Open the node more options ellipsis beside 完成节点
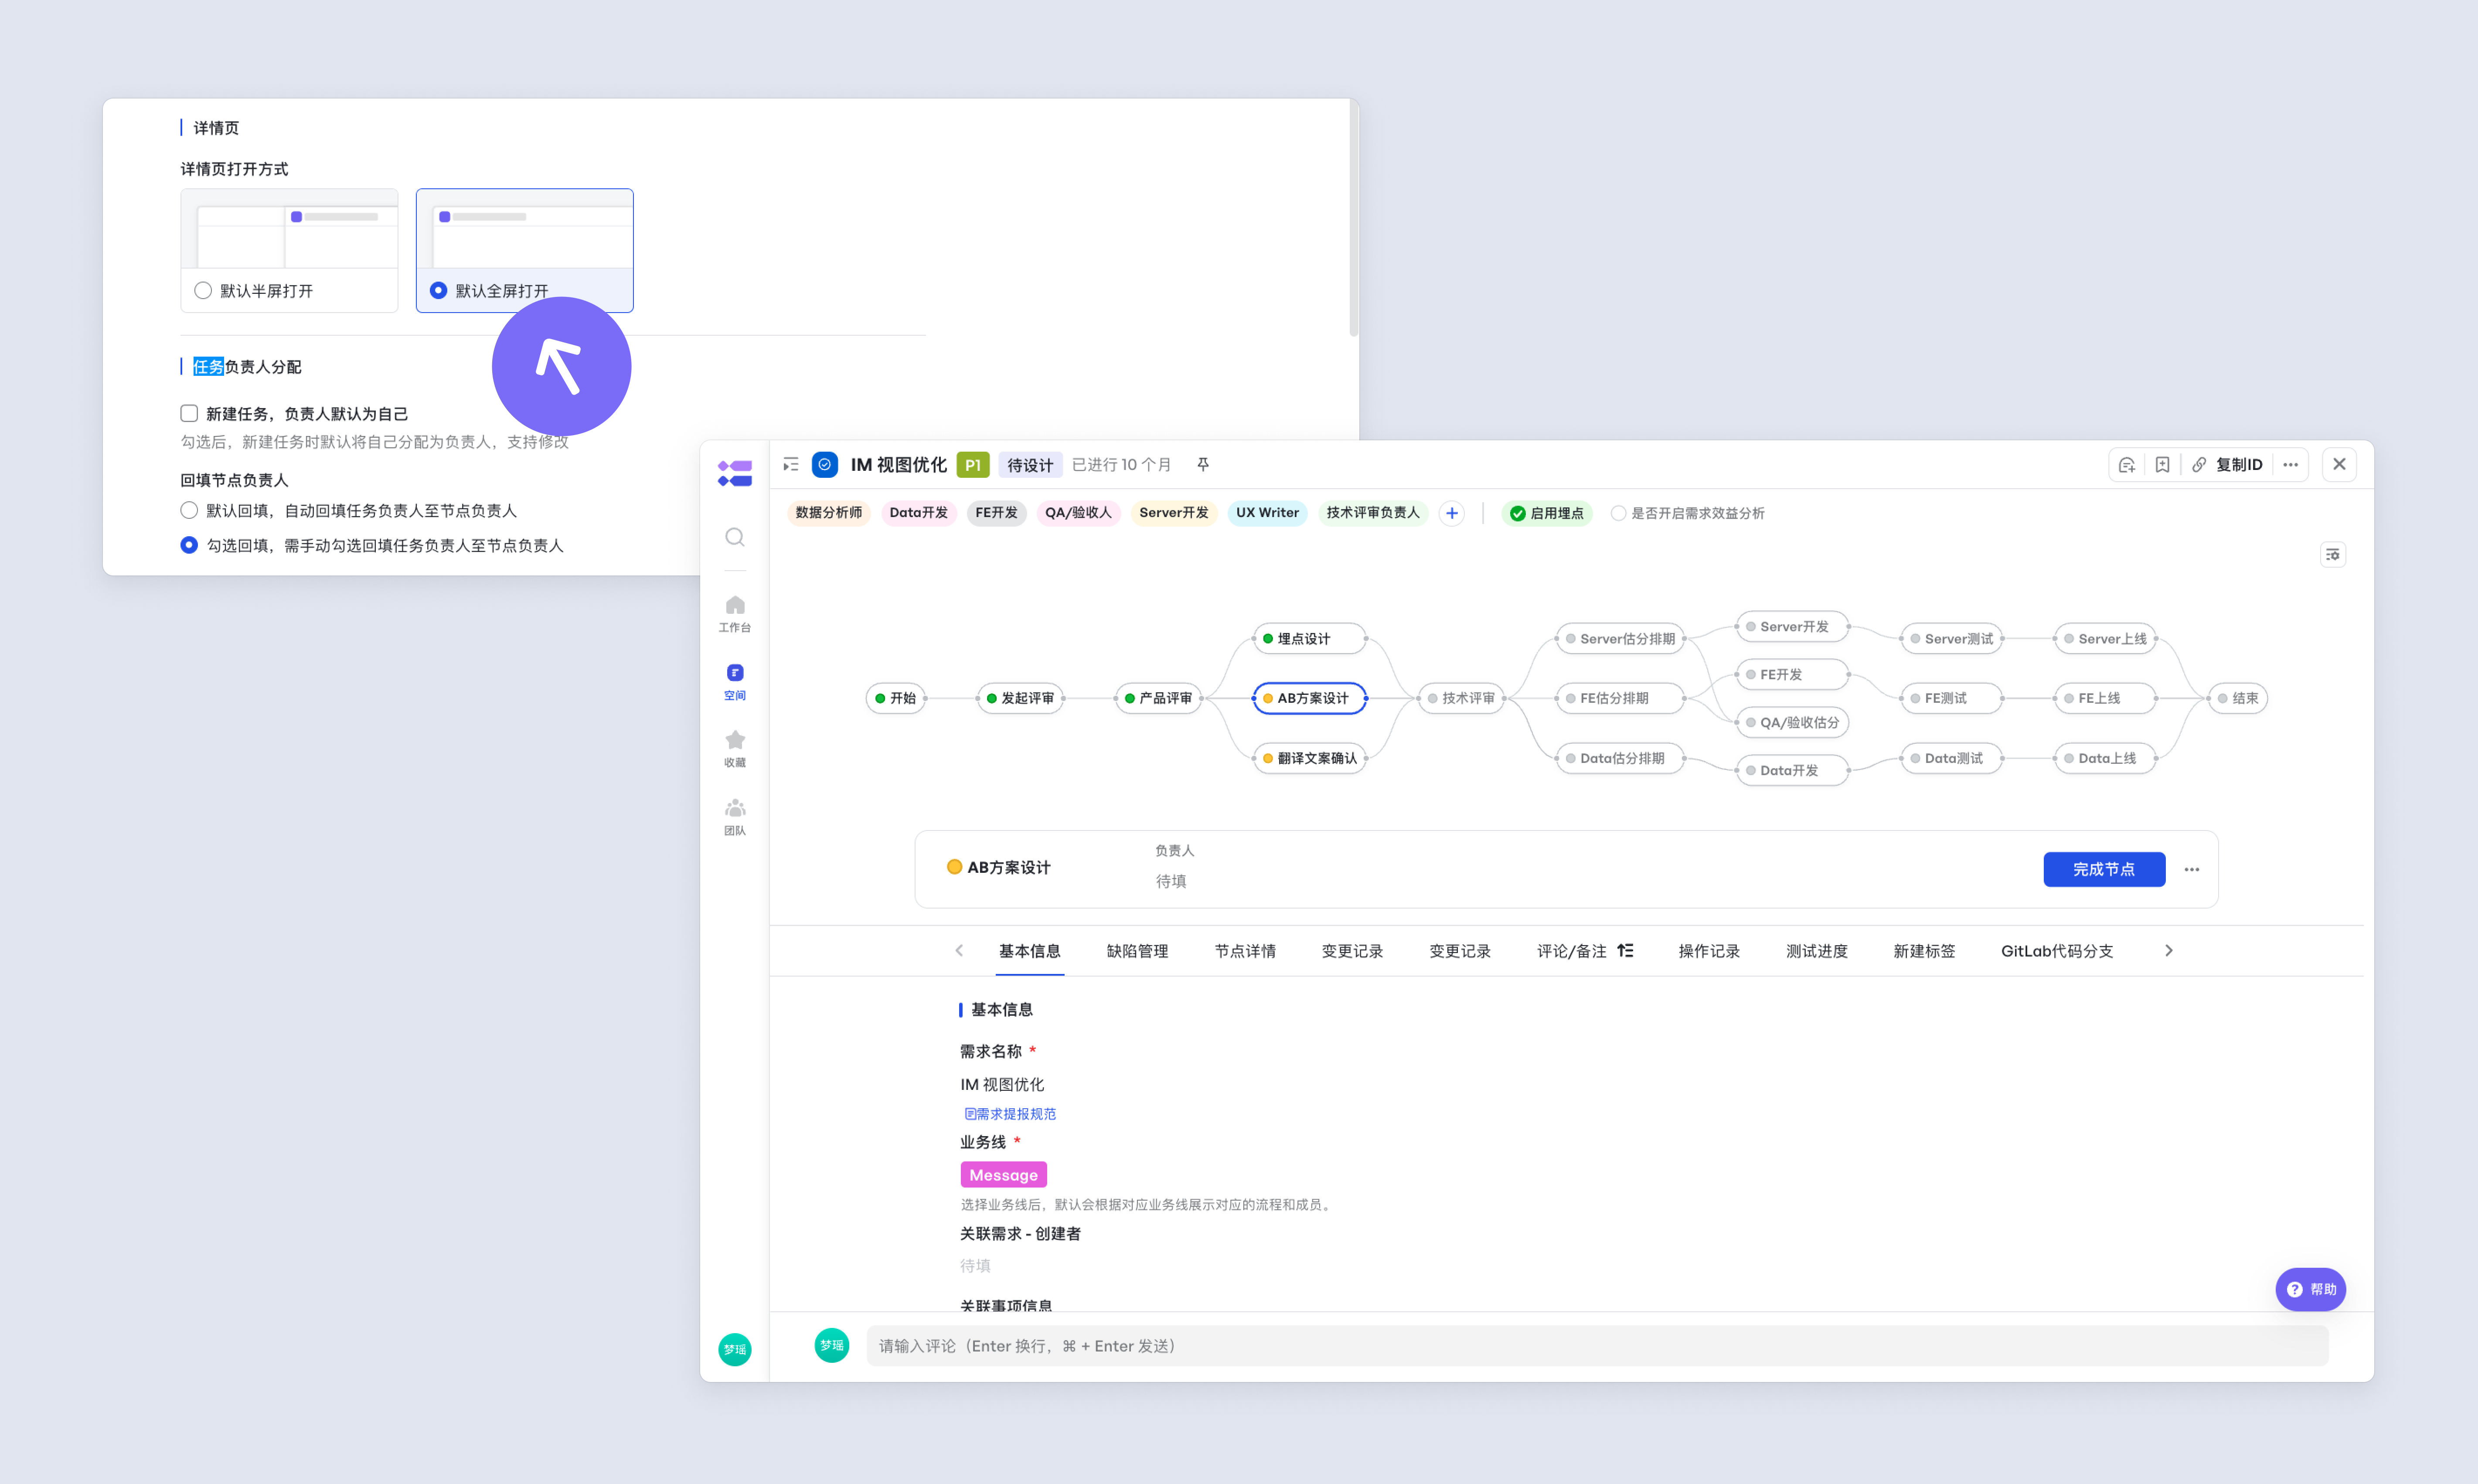This screenshot has width=2478, height=1484. (x=2192, y=870)
